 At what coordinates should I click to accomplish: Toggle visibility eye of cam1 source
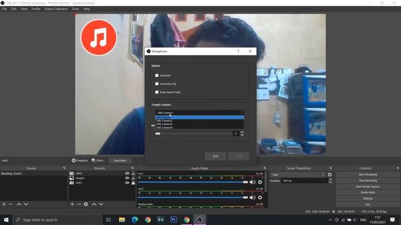[127, 182]
